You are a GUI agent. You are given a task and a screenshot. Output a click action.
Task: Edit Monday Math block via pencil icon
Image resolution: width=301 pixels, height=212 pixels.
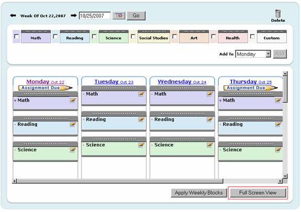pyautogui.click(x=73, y=100)
